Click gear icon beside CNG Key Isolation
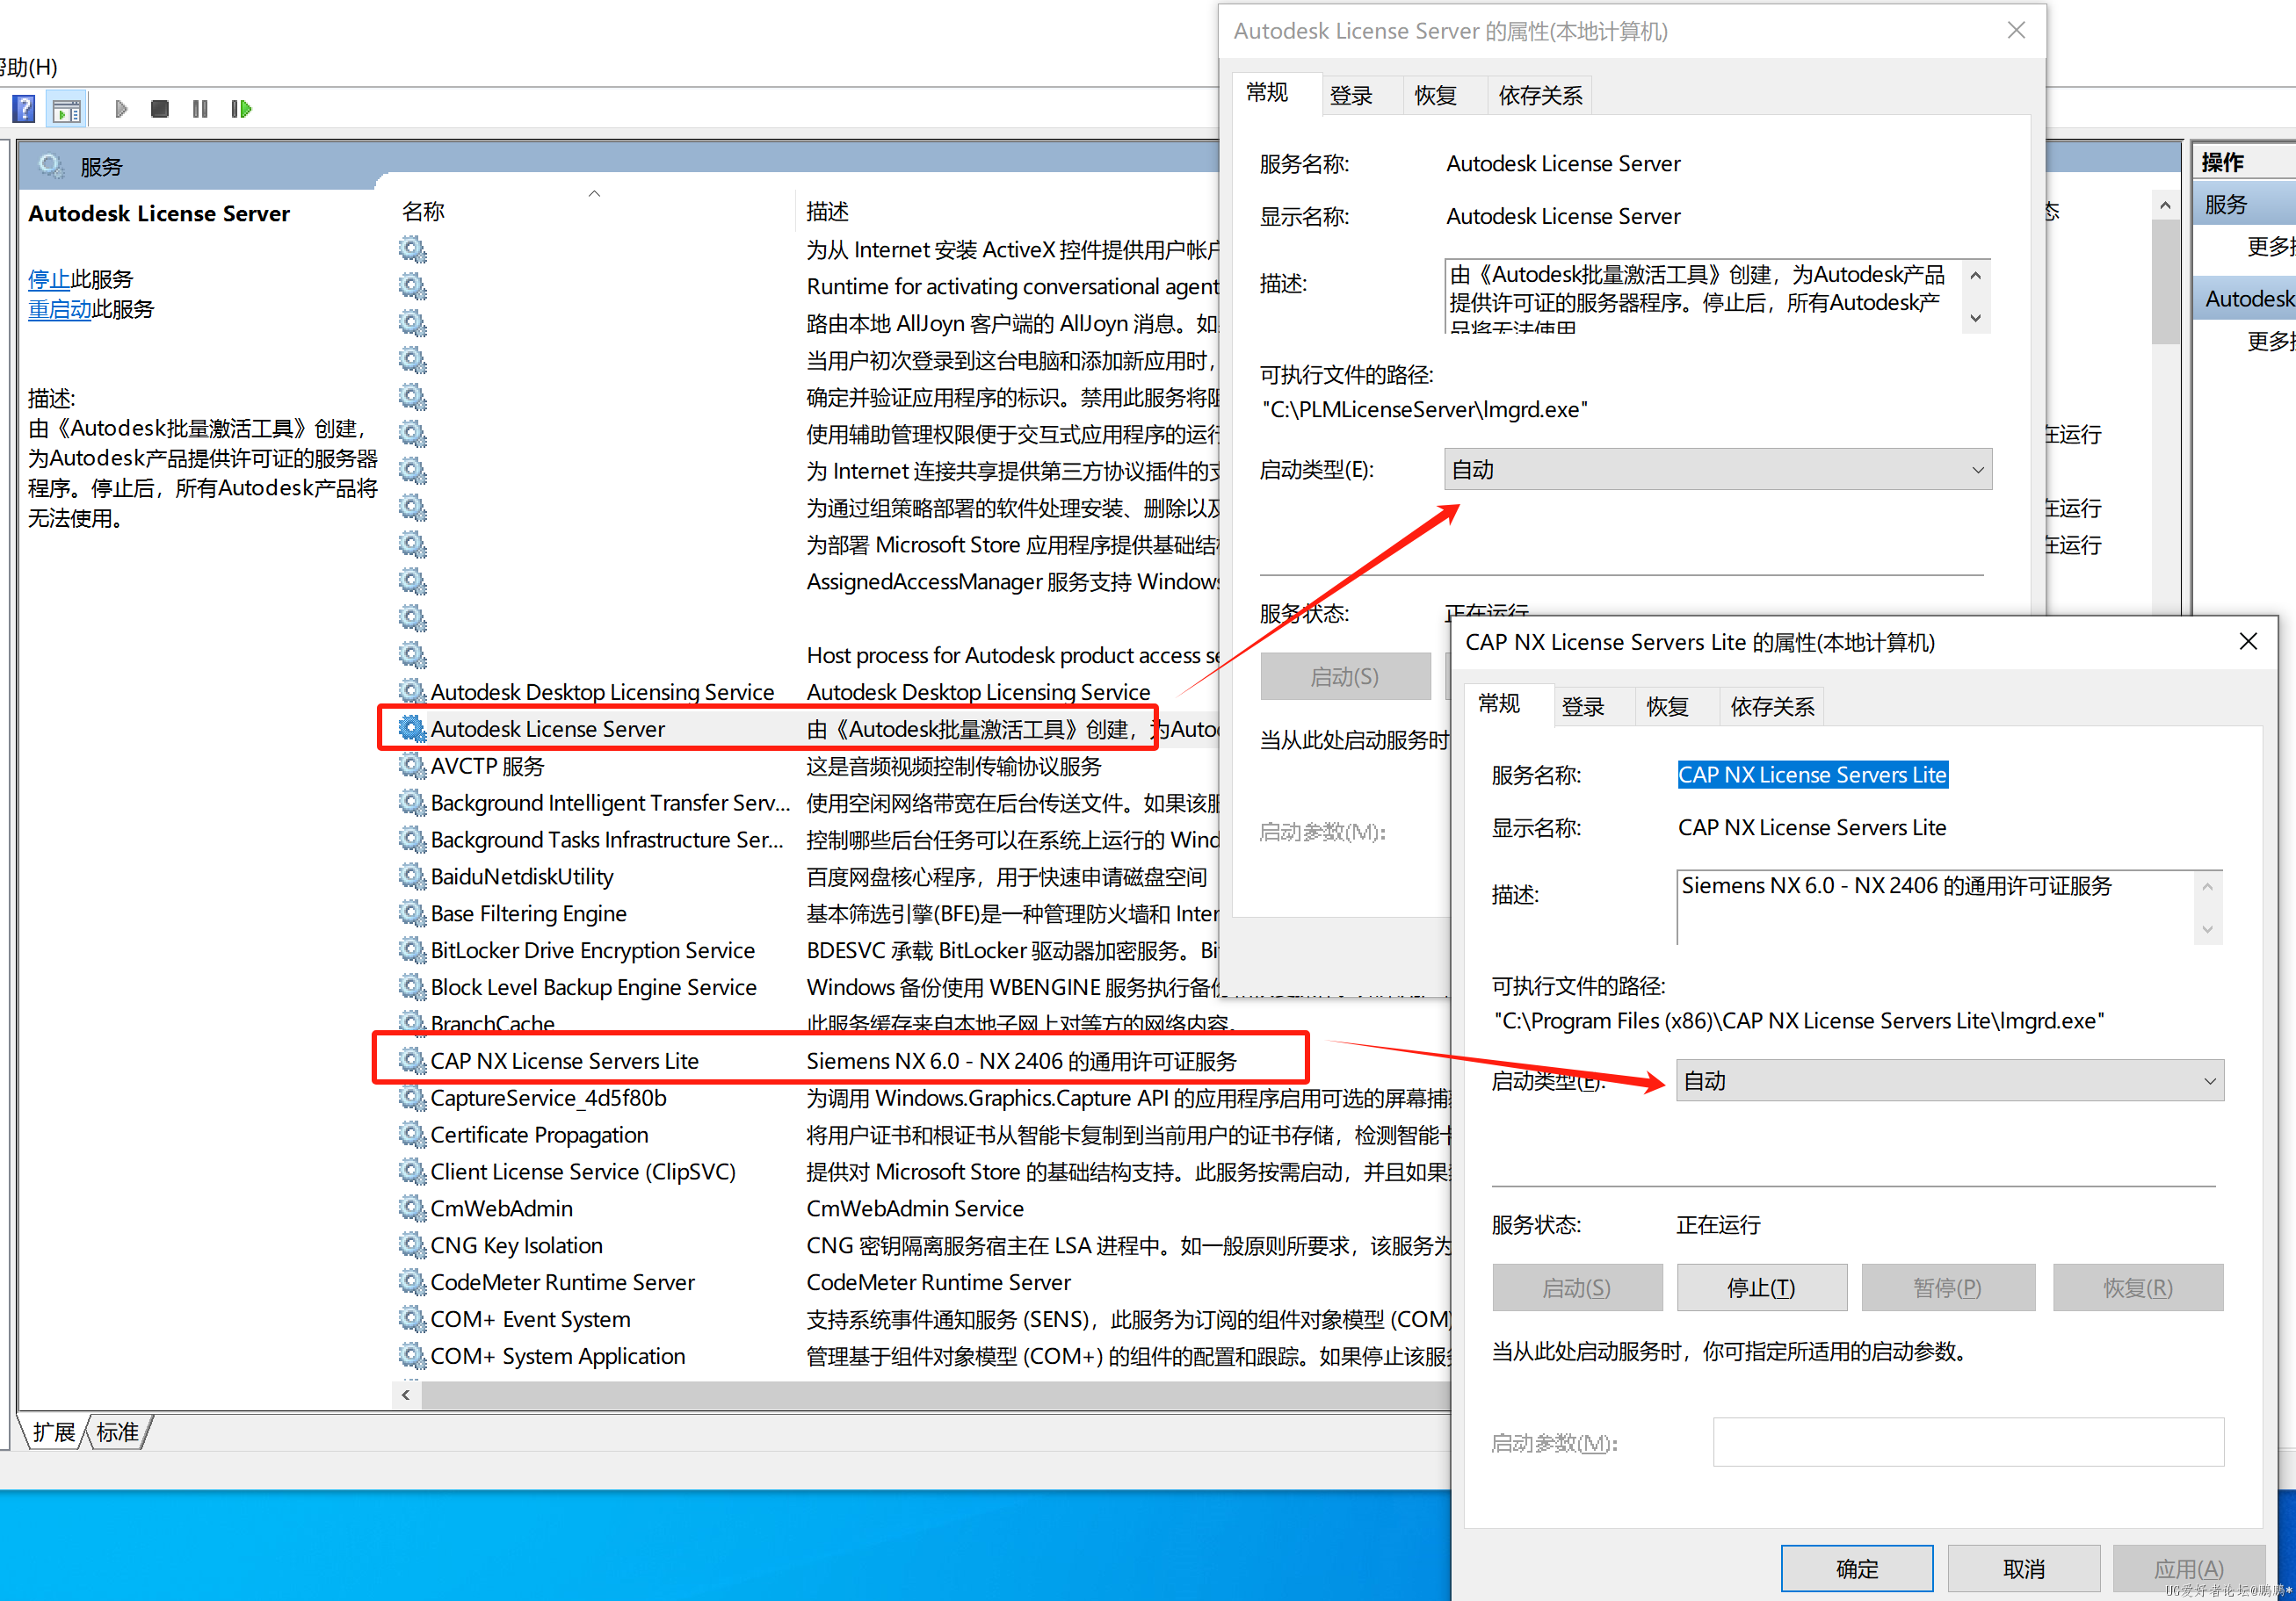The image size is (2296, 1601). tap(412, 1245)
